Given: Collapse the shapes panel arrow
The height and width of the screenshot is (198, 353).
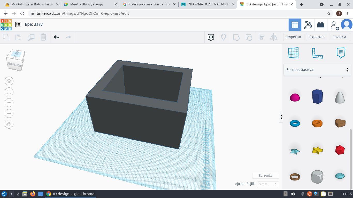Looking at the screenshot, I should 281,117.
